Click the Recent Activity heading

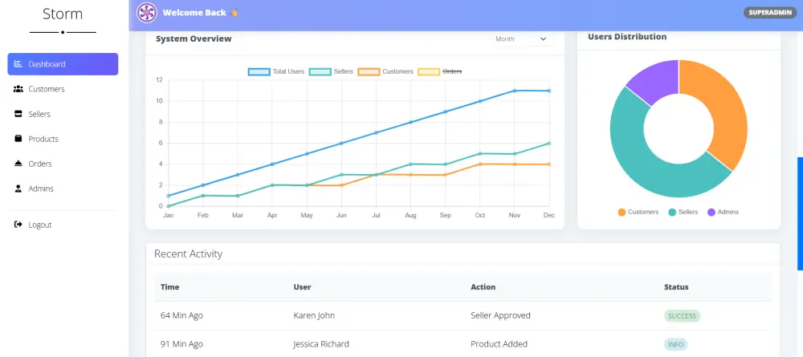[189, 254]
